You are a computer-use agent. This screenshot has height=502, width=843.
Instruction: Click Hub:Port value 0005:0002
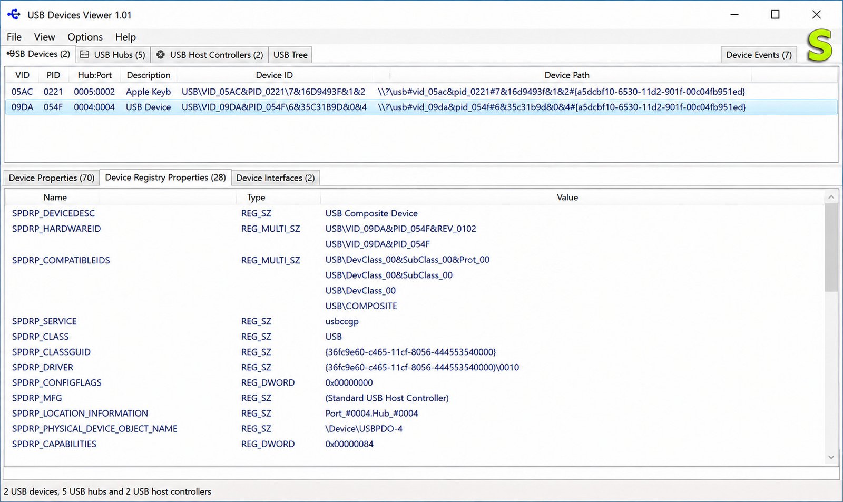tap(94, 92)
